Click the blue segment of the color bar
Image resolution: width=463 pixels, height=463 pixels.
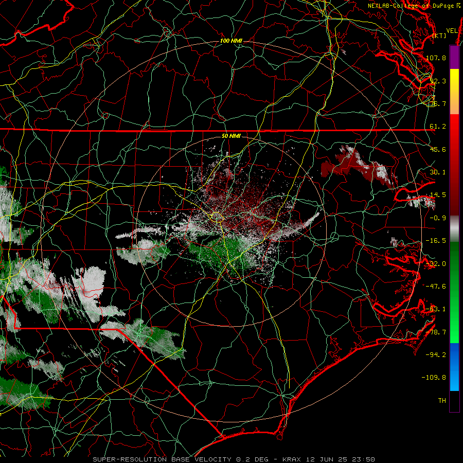click(454, 367)
